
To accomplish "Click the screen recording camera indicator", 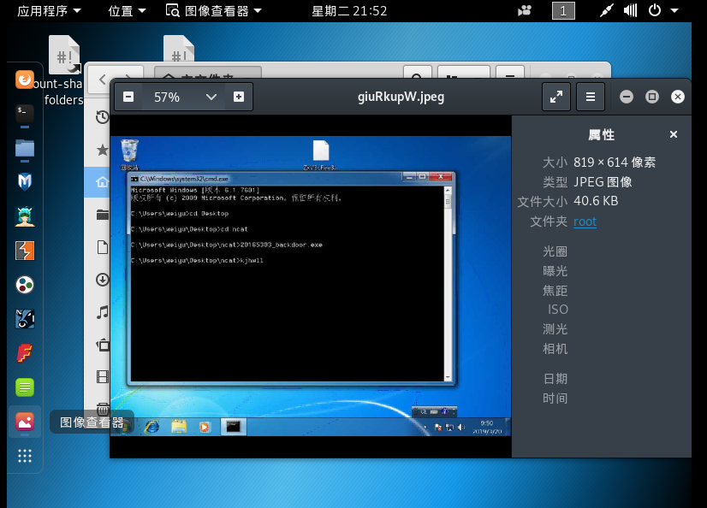I will pyautogui.click(x=525, y=11).
